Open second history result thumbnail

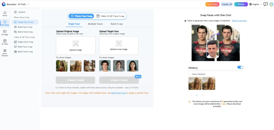point(209,84)
